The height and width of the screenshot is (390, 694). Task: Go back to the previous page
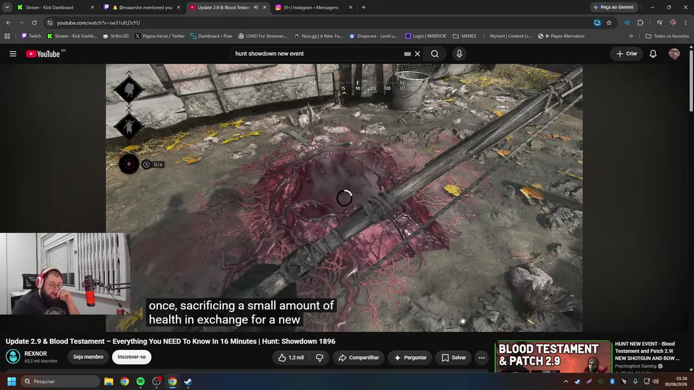pyautogui.click(x=8, y=23)
